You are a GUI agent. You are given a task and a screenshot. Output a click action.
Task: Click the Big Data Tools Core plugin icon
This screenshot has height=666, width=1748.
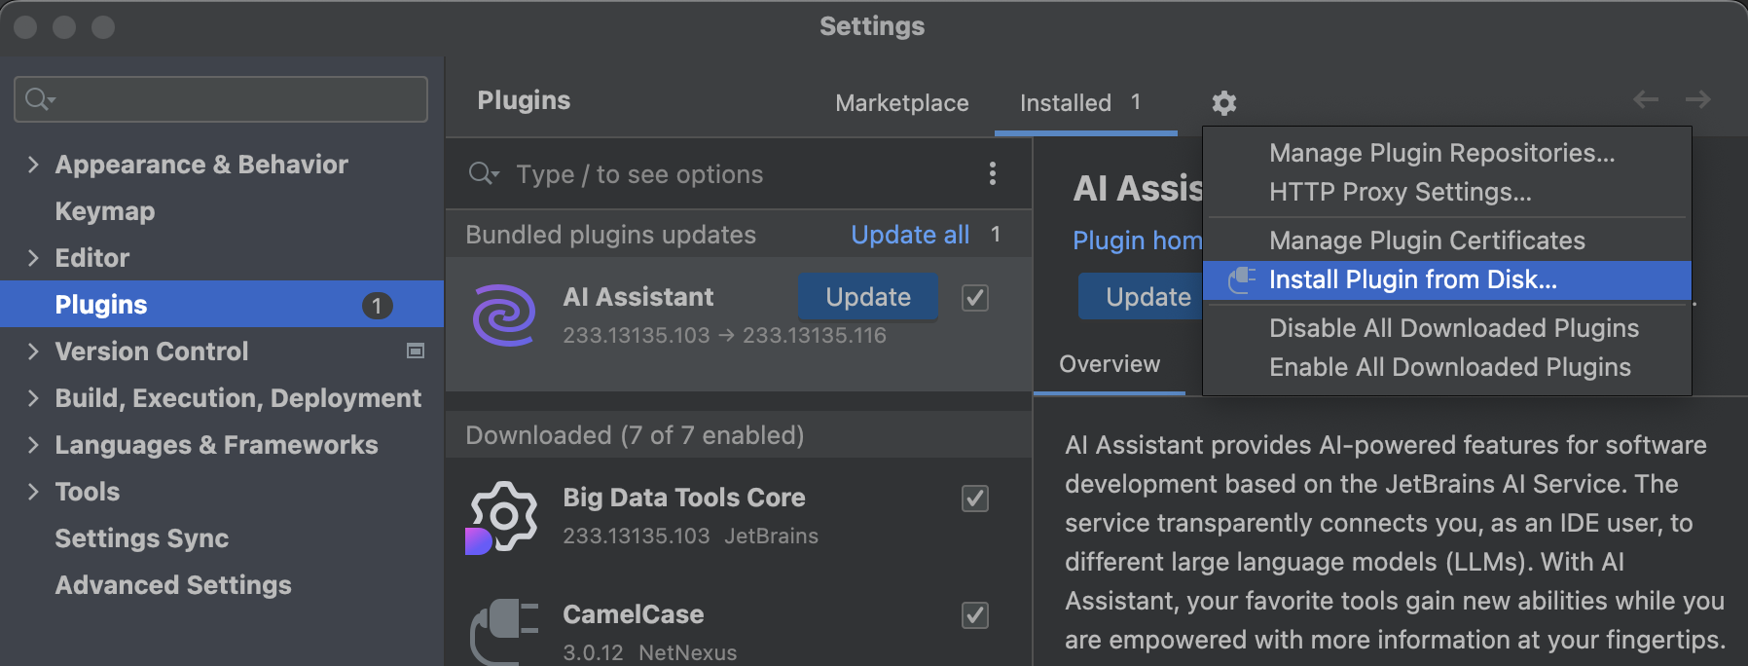point(502,517)
